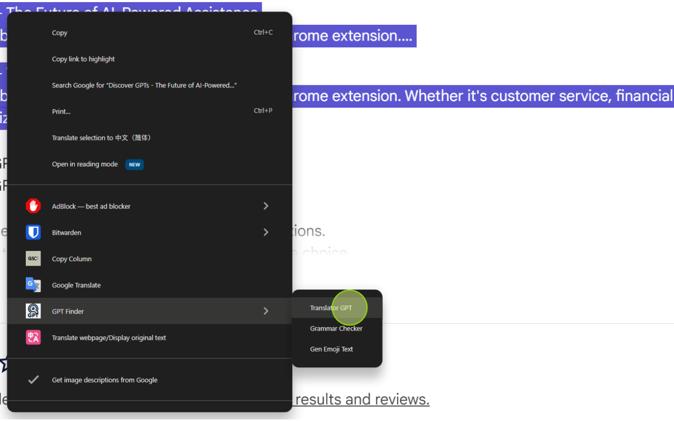Image resolution: width=674 pixels, height=421 pixels.
Task: Toggle Get image descriptions from Google checkmark
Action: click(33, 379)
